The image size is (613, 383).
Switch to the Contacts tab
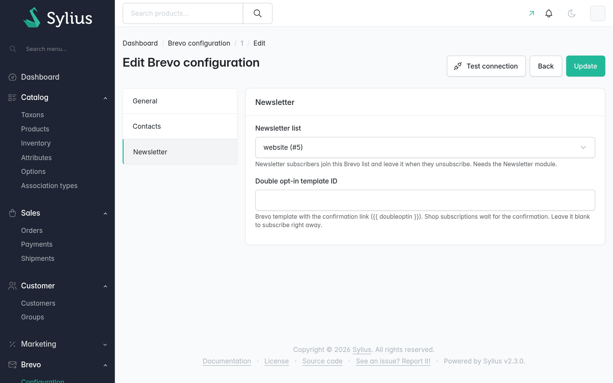[x=180, y=126]
